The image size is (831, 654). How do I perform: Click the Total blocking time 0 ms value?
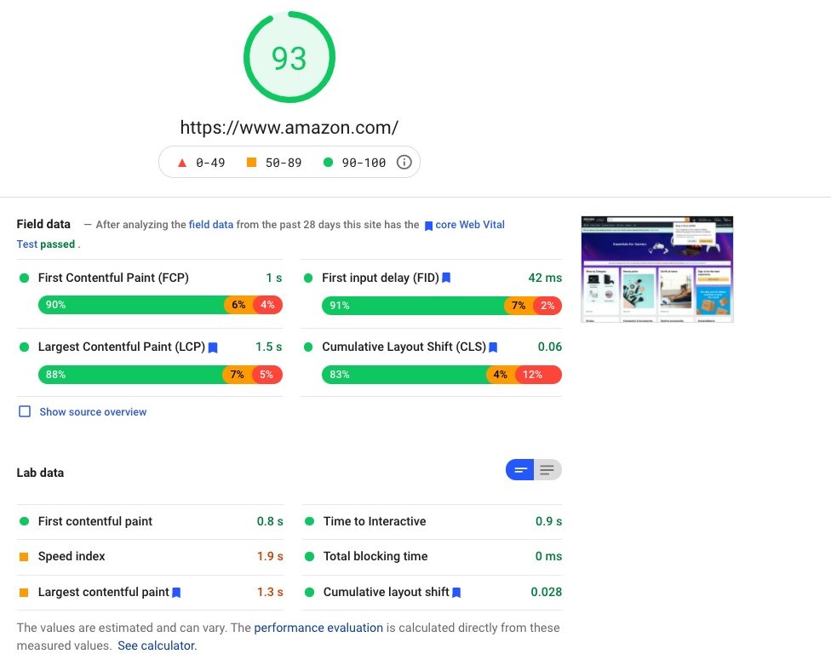pyautogui.click(x=548, y=556)
